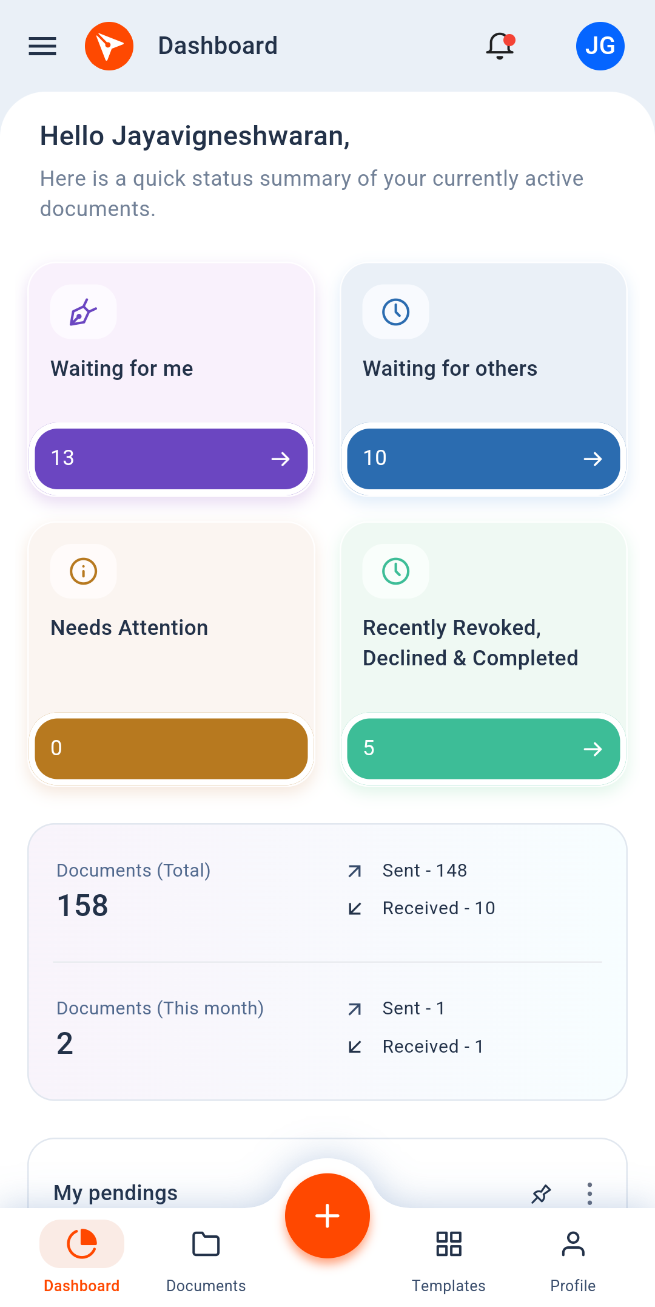Switch to the Dashboard tab

coord(81,1256)
